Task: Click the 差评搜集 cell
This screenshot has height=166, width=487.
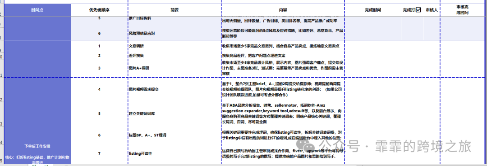Action: coord(175,56)
